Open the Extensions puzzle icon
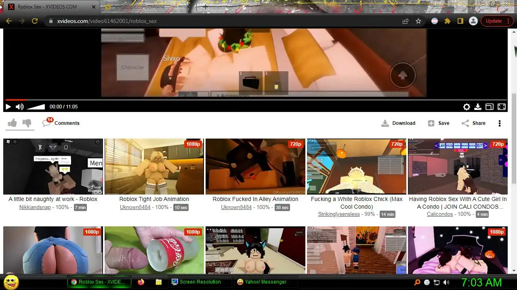This screenshot has height=290, width=517. (x=447, y=21)
